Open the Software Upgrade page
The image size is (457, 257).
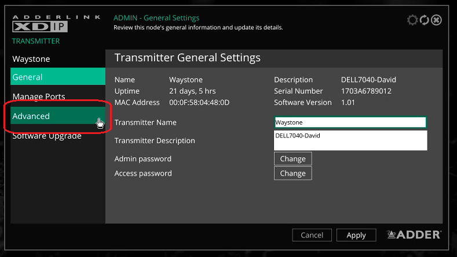point(47,136)
